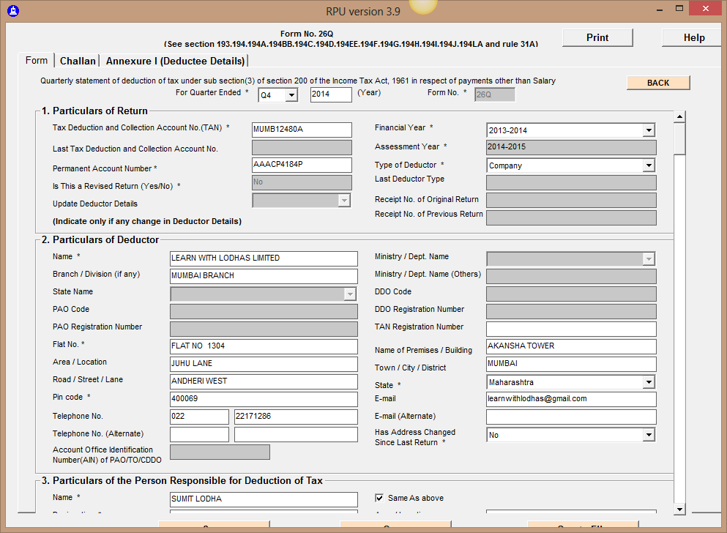Image resolution: width=727 pixels, height=533 pixels.
Task: Click the premises field AKANSHA TOWER
Action: [x=571, y=346]
